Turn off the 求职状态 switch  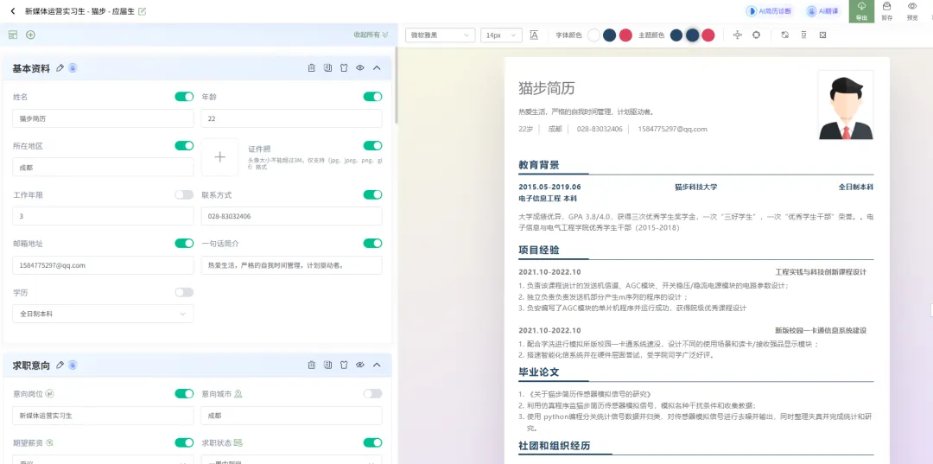coord(372,442)
